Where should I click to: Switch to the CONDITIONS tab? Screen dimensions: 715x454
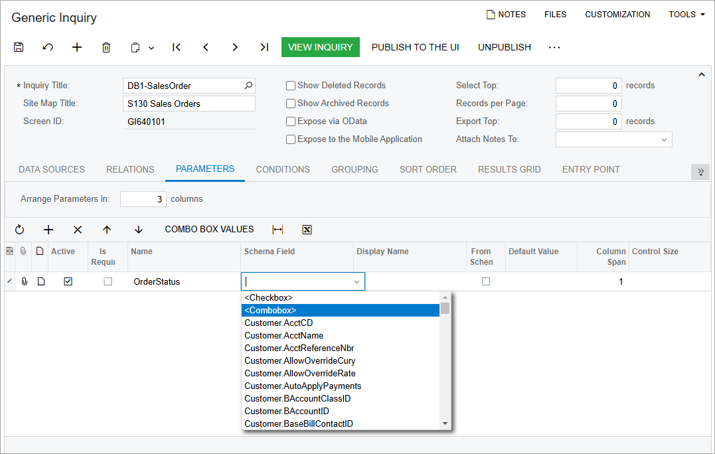283,169
